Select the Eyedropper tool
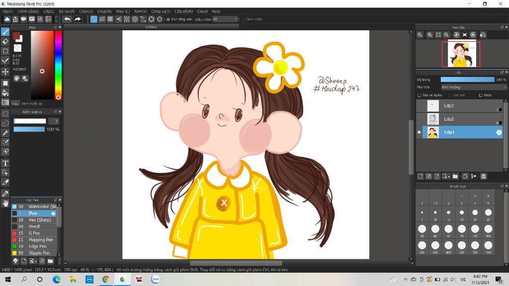Screen dimensions: 509x286 click(5, 194)
